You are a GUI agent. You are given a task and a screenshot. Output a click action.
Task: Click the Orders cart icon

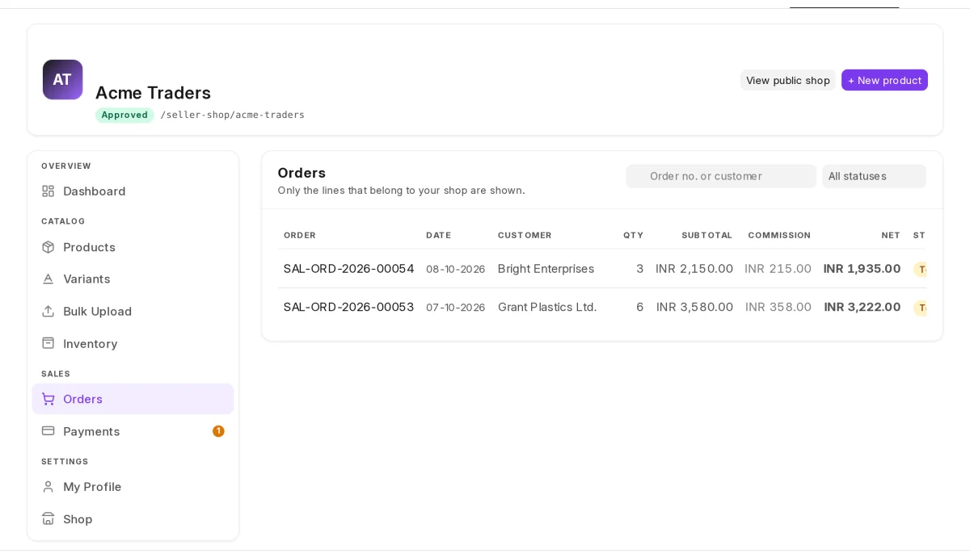pos(48,399)
